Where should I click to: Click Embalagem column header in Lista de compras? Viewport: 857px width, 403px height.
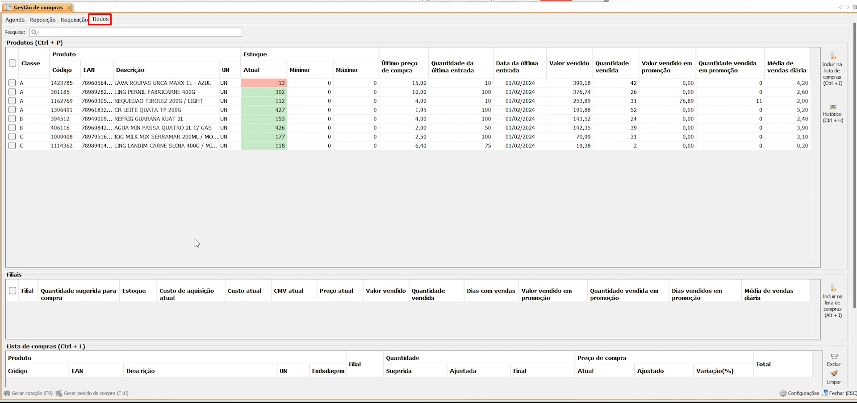point(328,371)
